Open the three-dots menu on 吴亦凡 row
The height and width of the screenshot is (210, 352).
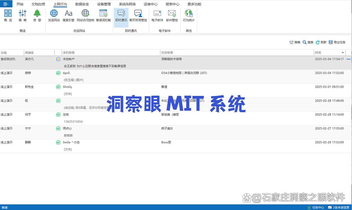(x=349, y=59)
